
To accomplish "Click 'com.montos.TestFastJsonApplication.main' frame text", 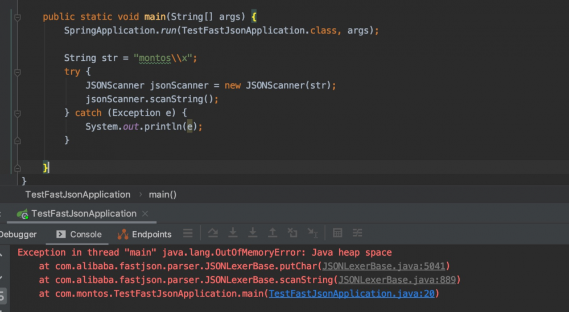I will pos(160,294).
